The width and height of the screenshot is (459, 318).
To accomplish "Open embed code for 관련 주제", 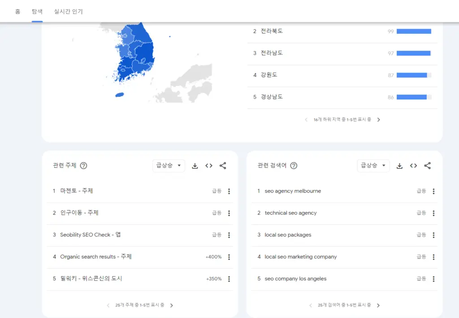I will (209, 166).
